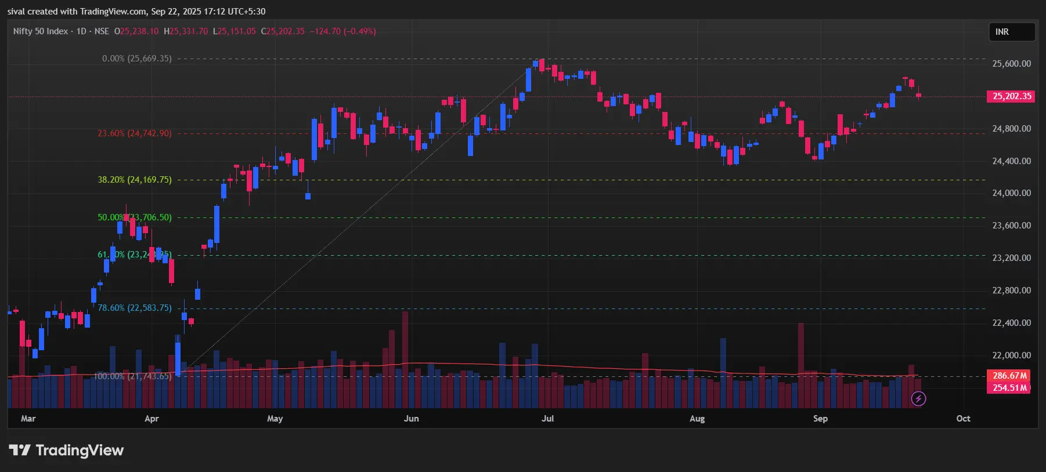Click the Sep label on time axis
The width and height of the screenshot is (1046, 472).
[x=820, y=419]
